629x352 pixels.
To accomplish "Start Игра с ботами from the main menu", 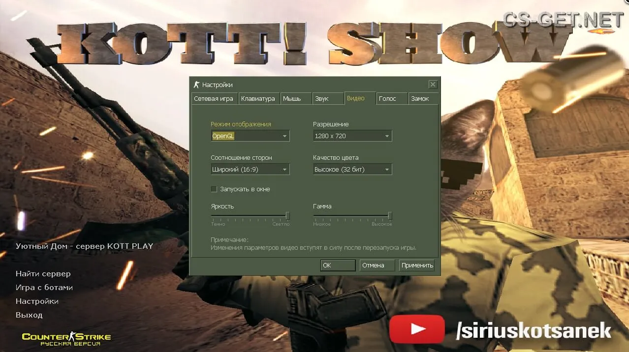I will click(x=44, y=288).
